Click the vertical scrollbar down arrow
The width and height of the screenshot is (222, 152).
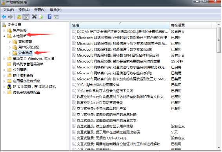tap(219, 148)
